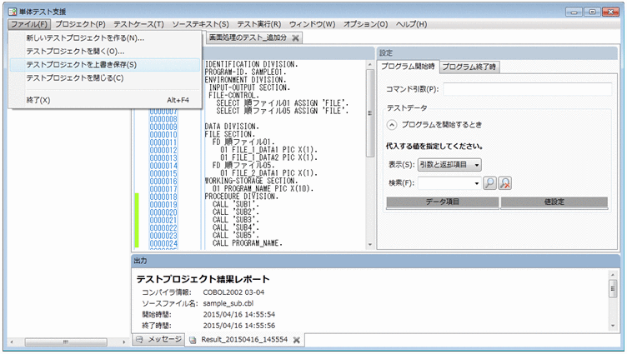Image resolution: width=627 pixels, height=354 pixels.
Task: Minimize the 単体テスト支援 window
Action: pyautogui.click(x=574, y=12)
